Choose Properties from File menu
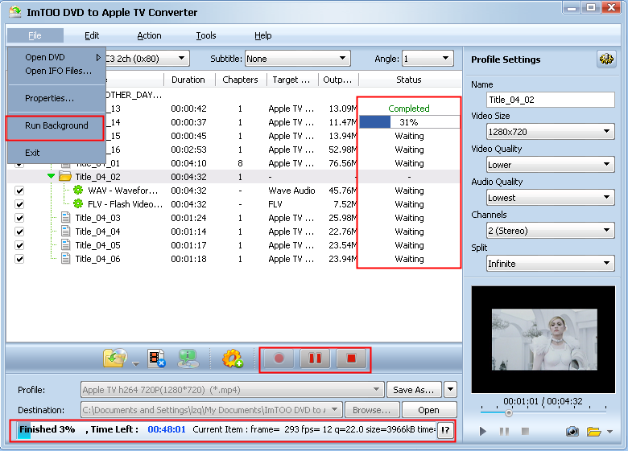 point(56,98)
